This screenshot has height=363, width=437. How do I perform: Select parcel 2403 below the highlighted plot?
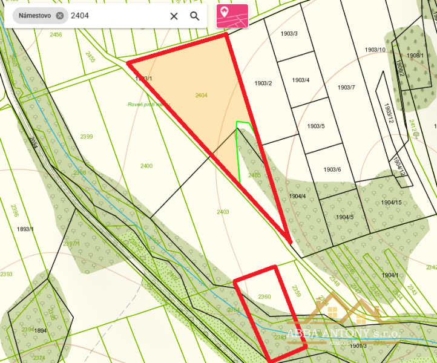(223, 212)
